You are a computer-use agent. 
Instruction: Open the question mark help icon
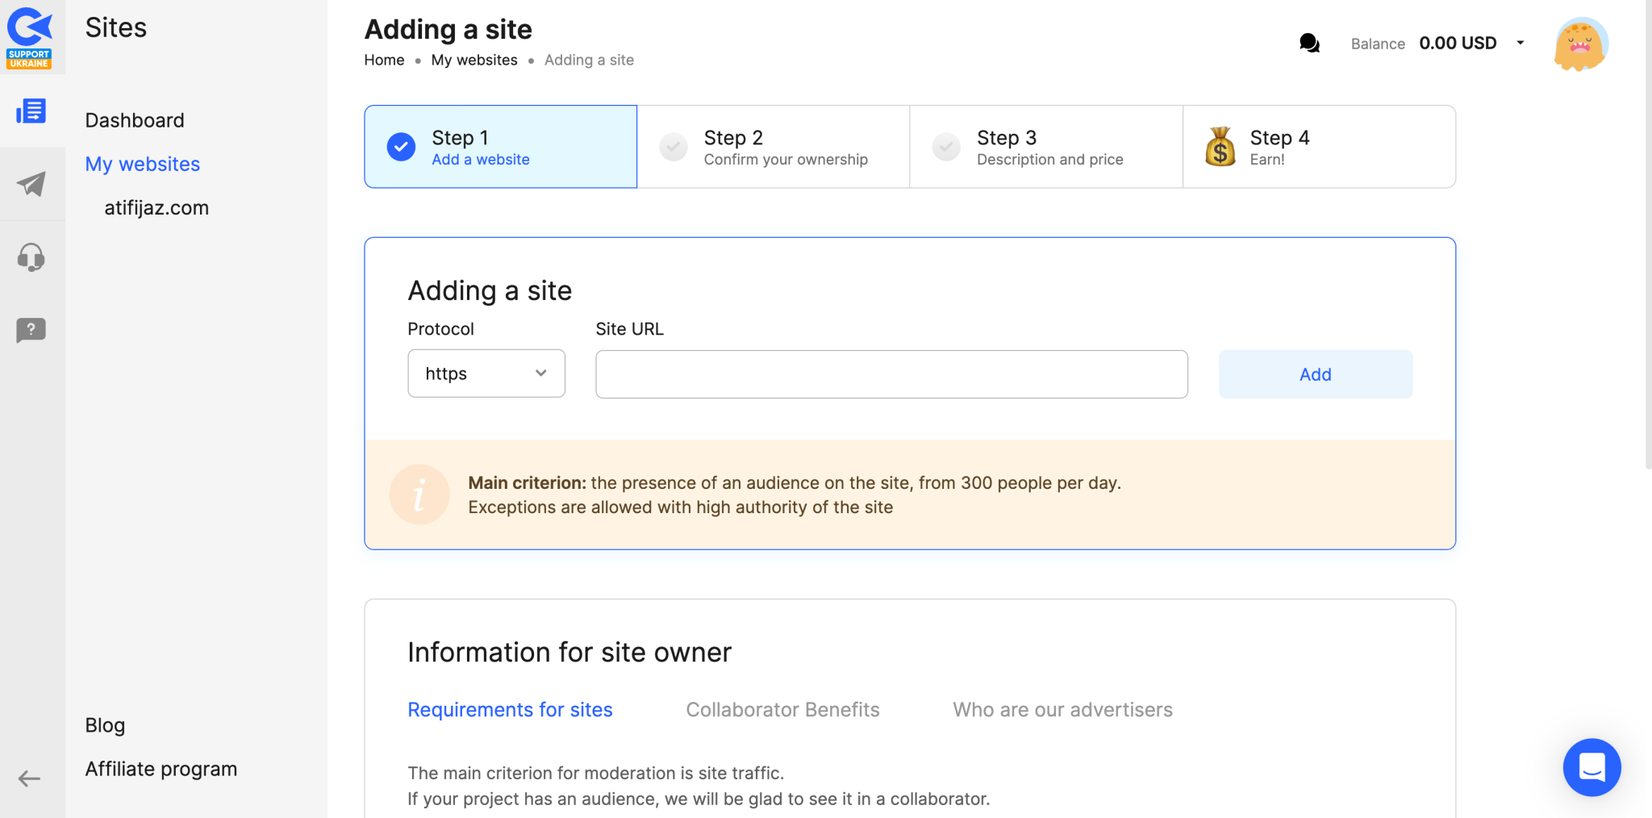(31, 330)
